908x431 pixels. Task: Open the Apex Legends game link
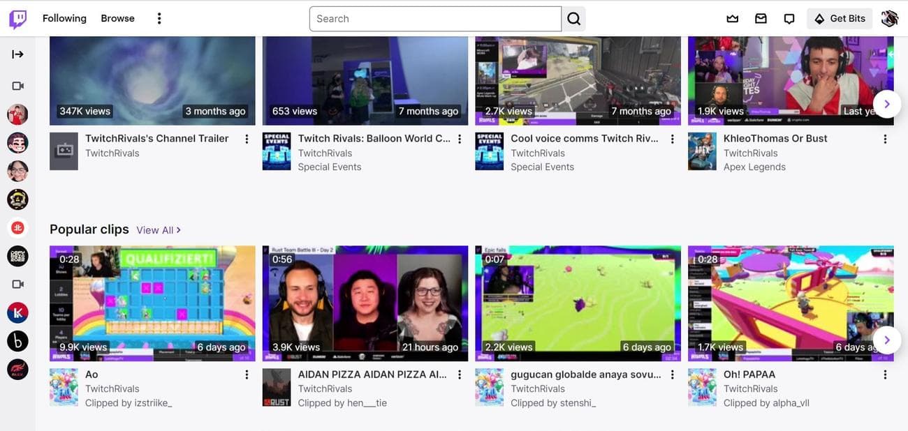pyautogui.click(x=754, y=167)
